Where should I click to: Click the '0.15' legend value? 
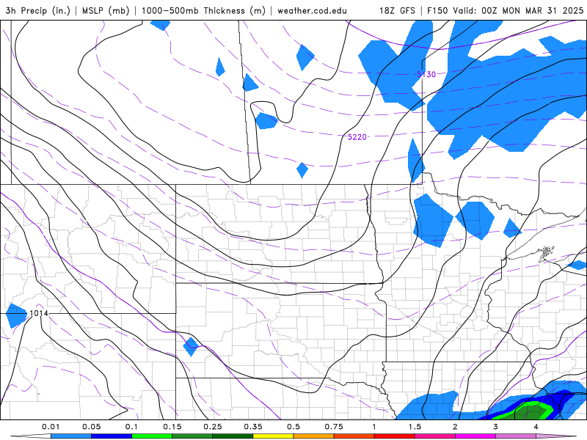[x=172, y=427]
